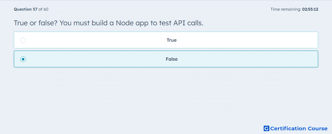Click the 02:55:12 countdown timer
Screen dimensions: 332x134
(x=310, y=9)
